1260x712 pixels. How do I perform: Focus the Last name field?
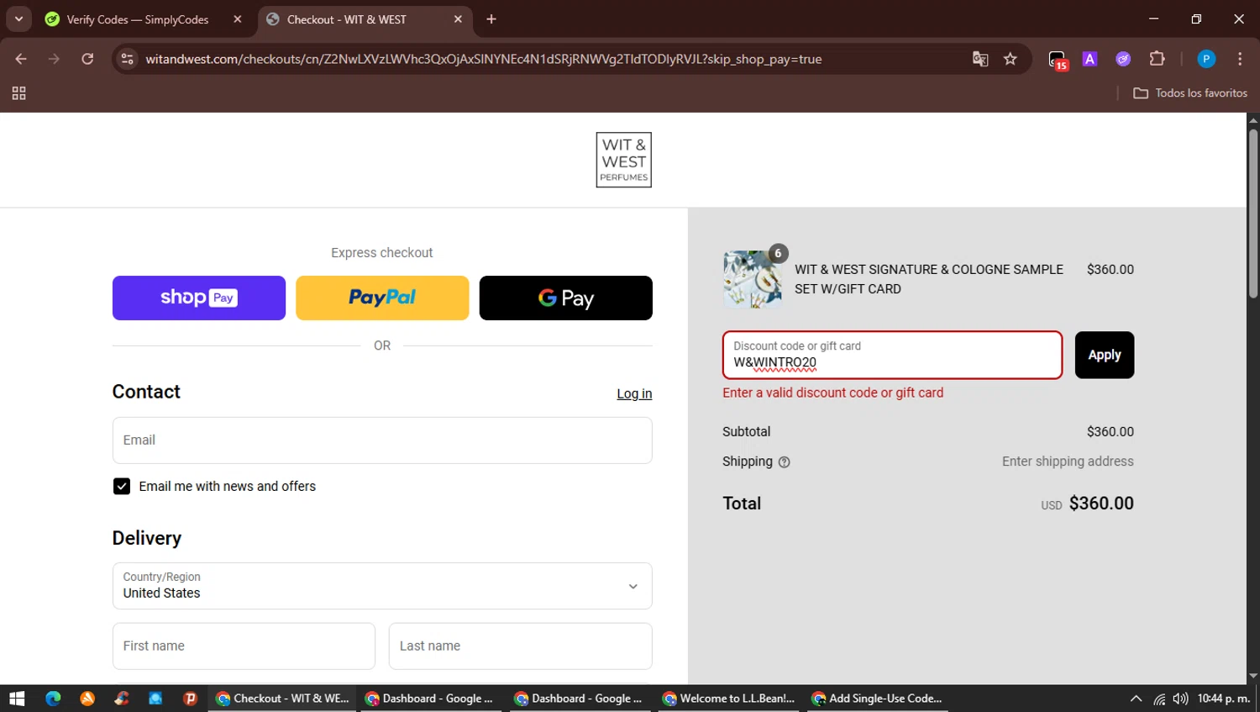[521, 646]
